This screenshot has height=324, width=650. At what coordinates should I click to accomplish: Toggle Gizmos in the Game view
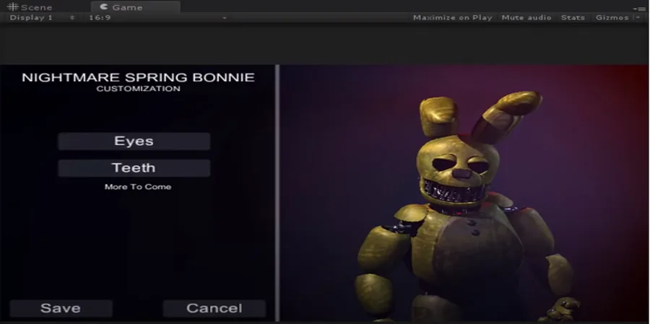click(x=612, y=18)
